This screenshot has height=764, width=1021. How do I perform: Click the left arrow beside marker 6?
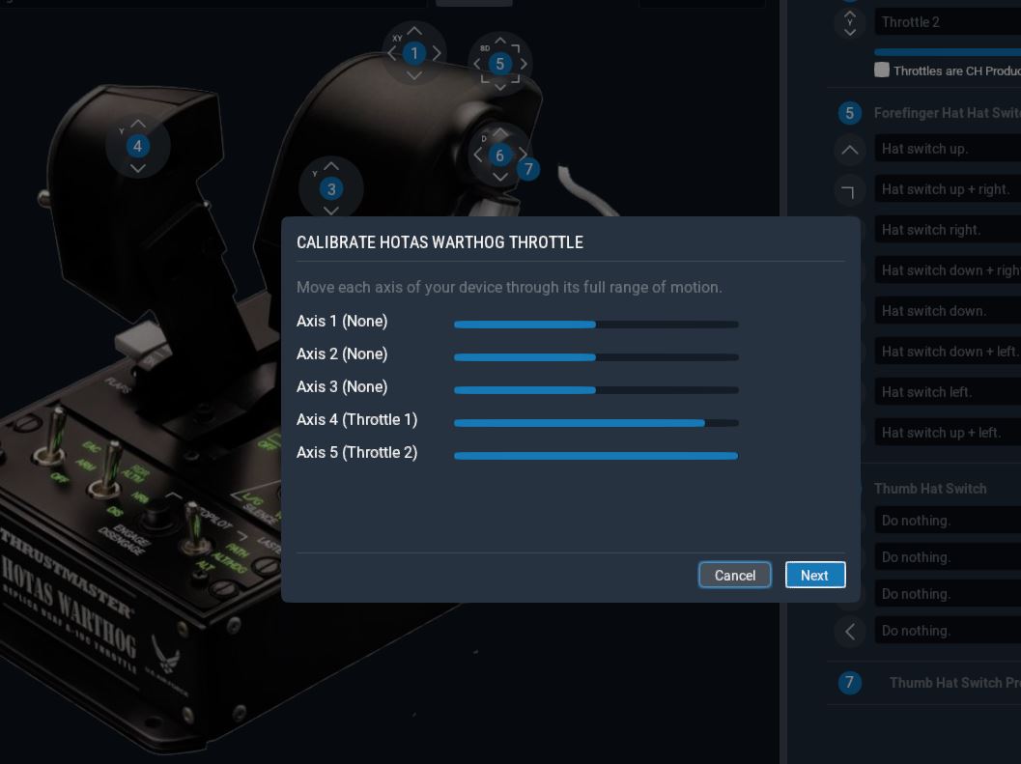(x=478, y=155)
